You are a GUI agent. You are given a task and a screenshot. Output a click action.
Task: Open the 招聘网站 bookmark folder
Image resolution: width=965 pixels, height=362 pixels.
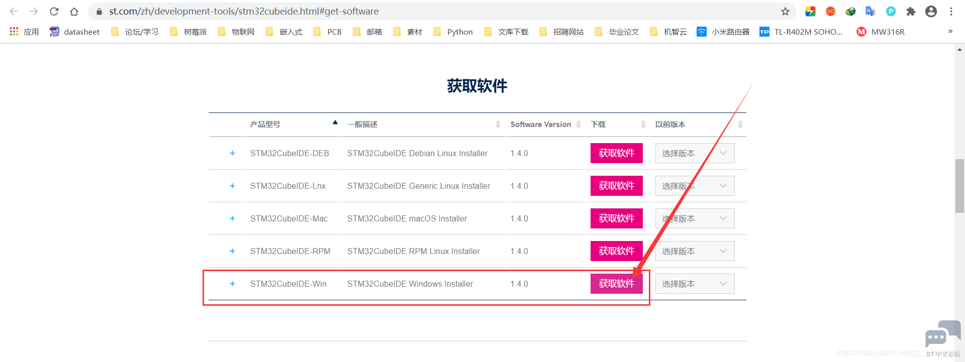click(561, 32)
